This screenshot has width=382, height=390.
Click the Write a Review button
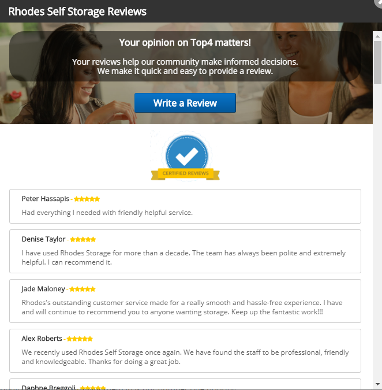[x=185, y=103]
